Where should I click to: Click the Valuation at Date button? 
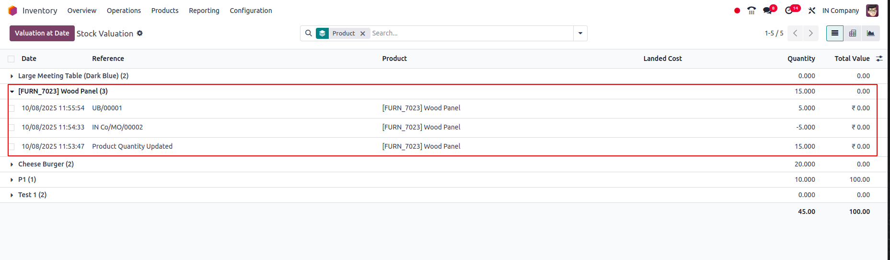coord(42,33)
